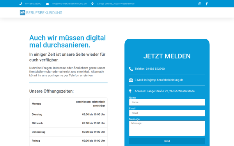
Task: Click the Mittwoch hours 09:00 bis 19:00 Uhr
Action: [94, 123]
